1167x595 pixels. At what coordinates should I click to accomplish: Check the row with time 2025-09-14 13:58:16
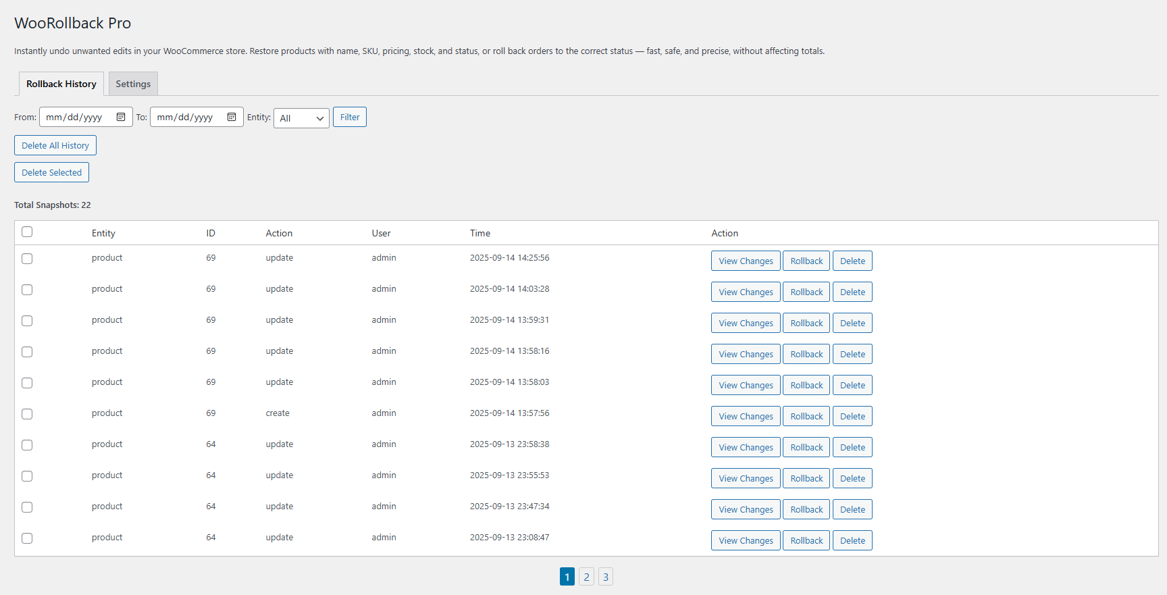tap(27, 352)
